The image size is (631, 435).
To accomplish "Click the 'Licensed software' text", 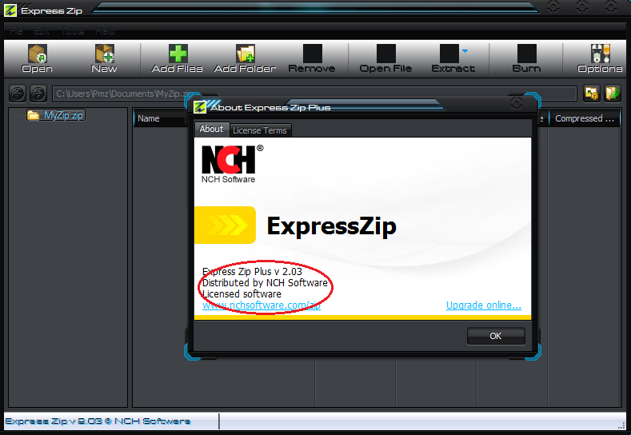I will point(242,294).
